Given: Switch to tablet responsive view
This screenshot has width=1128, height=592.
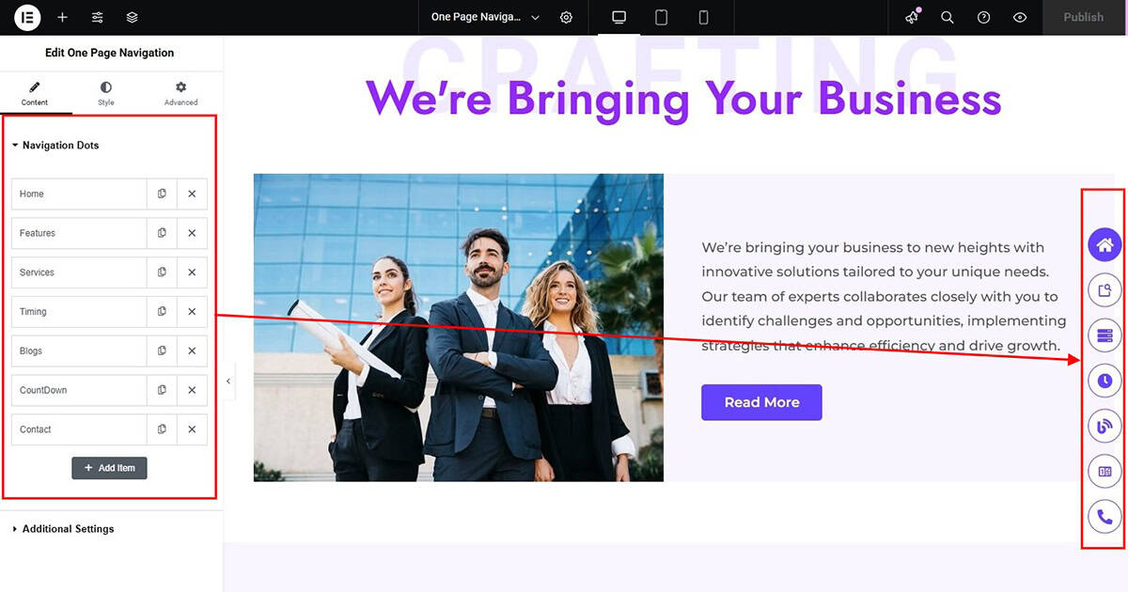Looking at the screenshot, I should pyautogui.click(x=661, y=17).
